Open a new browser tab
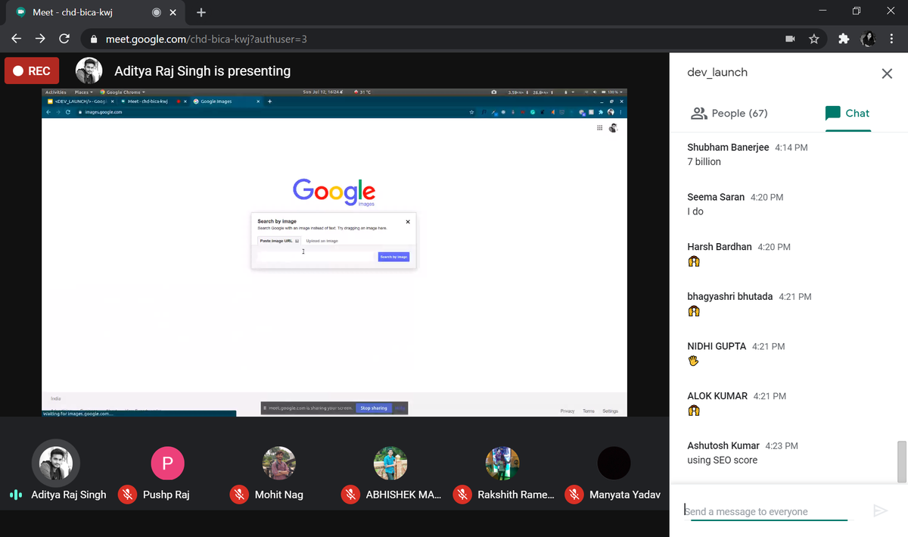 coord(201,12)
